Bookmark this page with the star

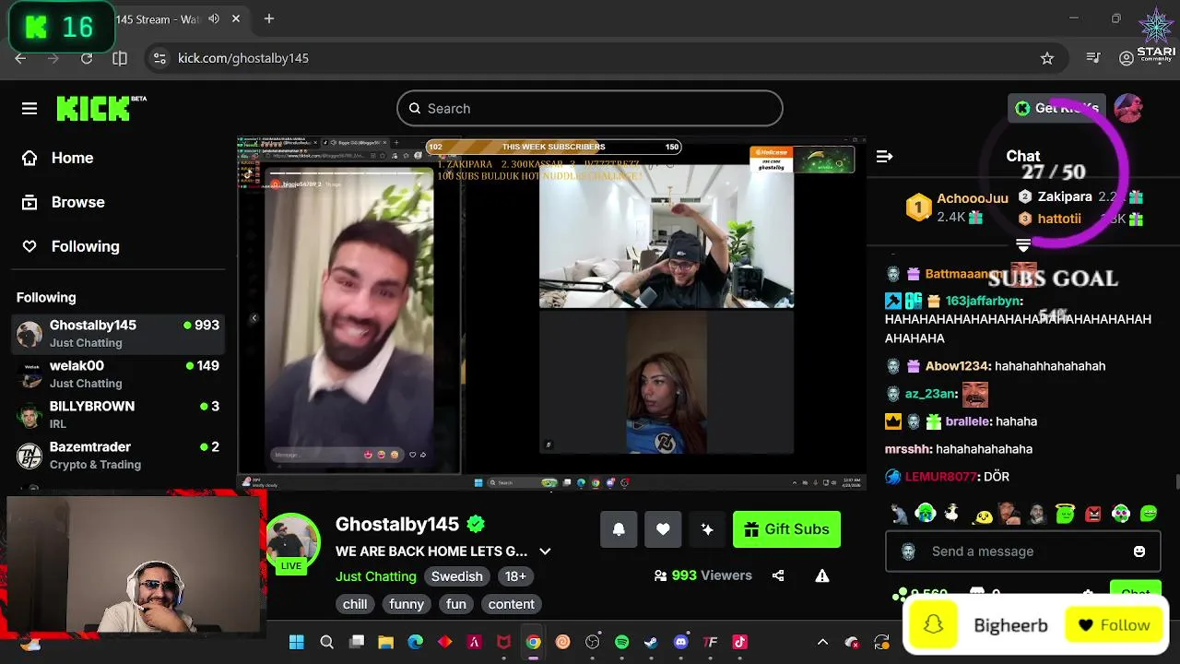coord(1047,58)
